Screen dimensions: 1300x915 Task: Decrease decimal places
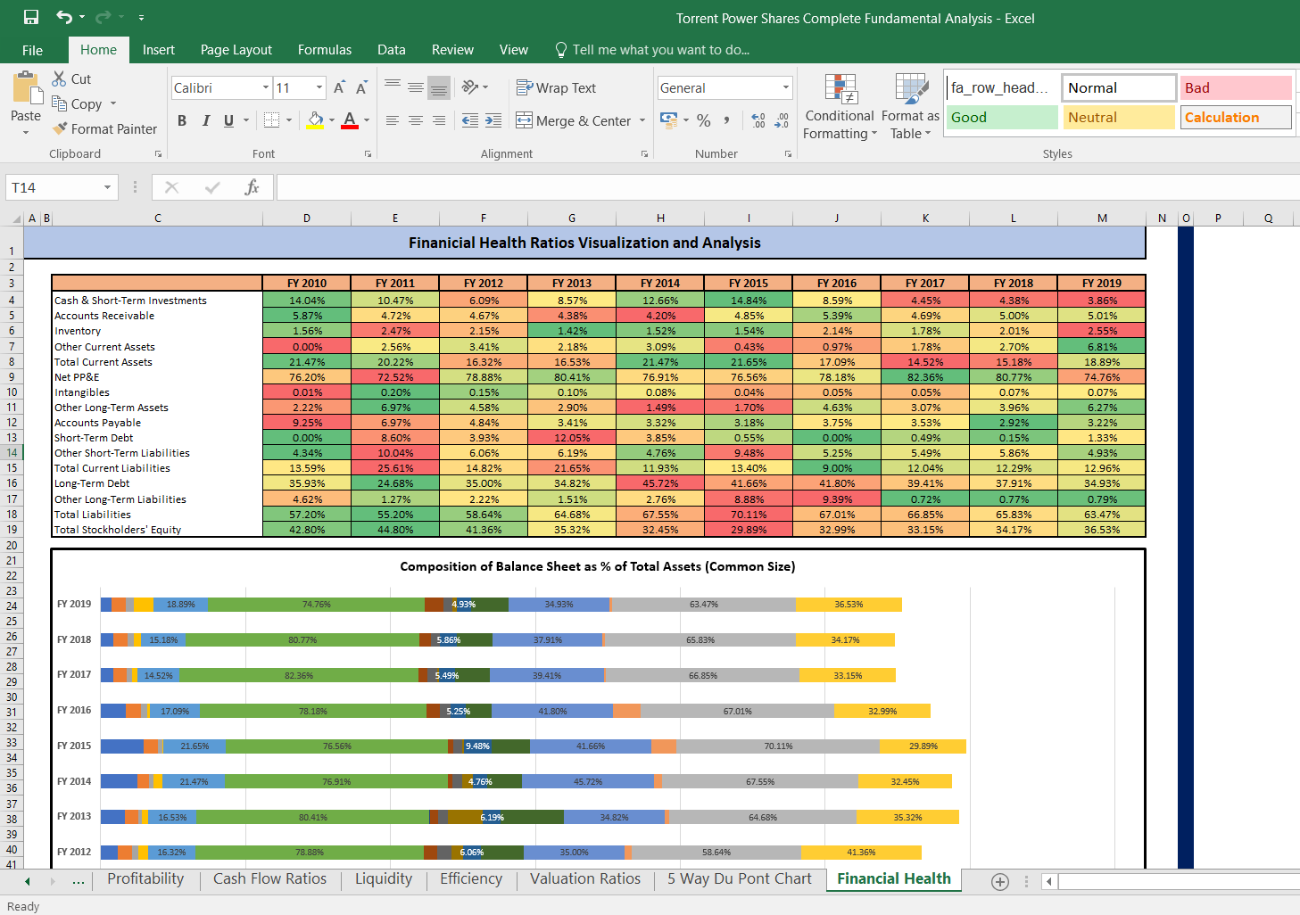point(782,120)
